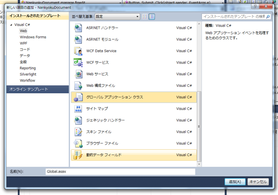Click the scrollbar up arrow

pyautogui.click(x=199, y=24)
